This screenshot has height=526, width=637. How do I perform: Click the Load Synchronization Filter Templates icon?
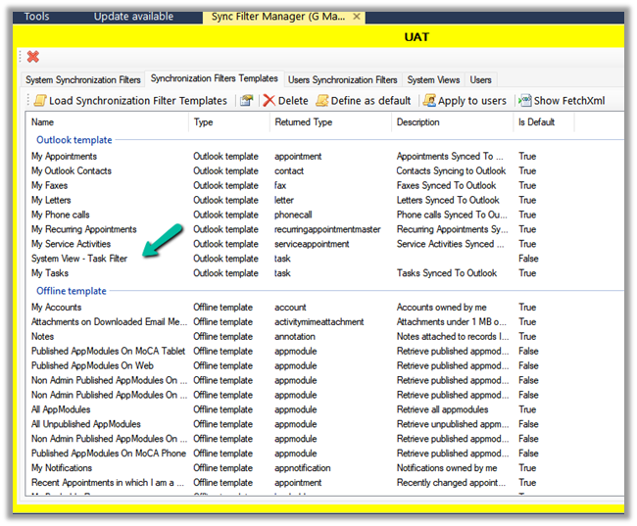point(40,100)
